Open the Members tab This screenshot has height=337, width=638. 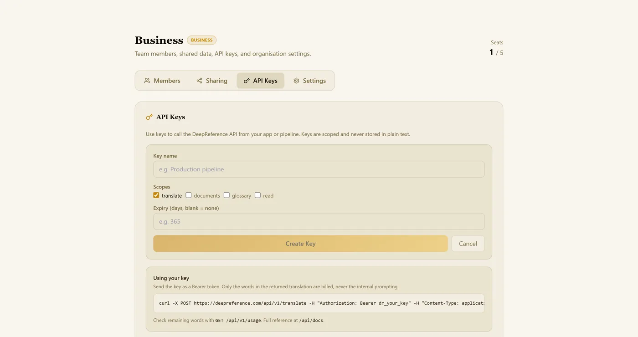(x=162, y=81)
